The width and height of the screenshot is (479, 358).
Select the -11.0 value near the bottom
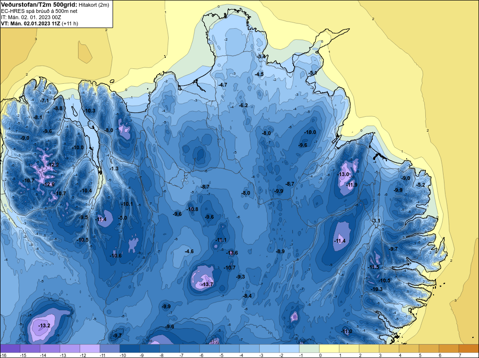347,332
